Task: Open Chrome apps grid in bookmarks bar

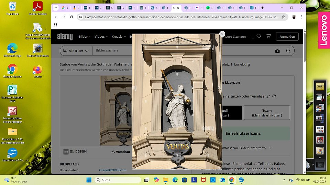Action: point(56,25)
